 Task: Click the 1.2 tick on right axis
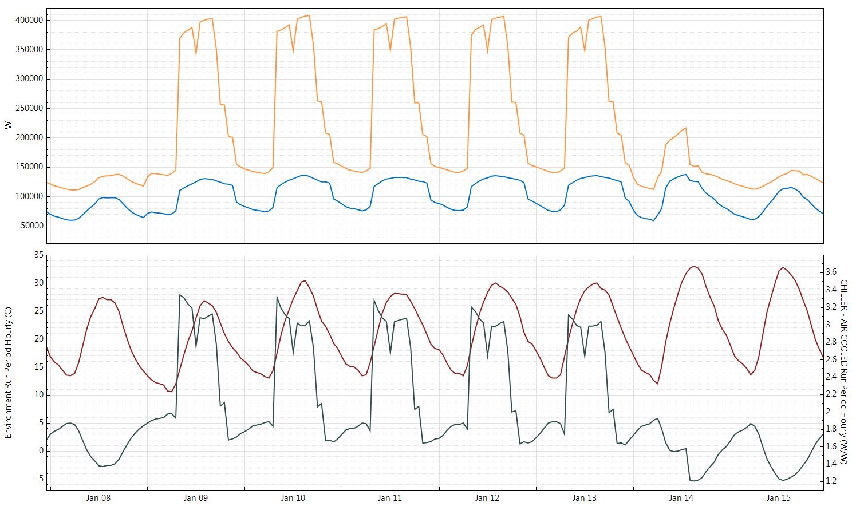coord(831,481)
